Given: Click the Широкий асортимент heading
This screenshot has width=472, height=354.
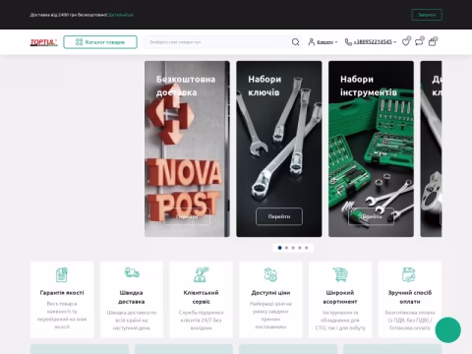Looking at the screenshot, I should 340,297.
